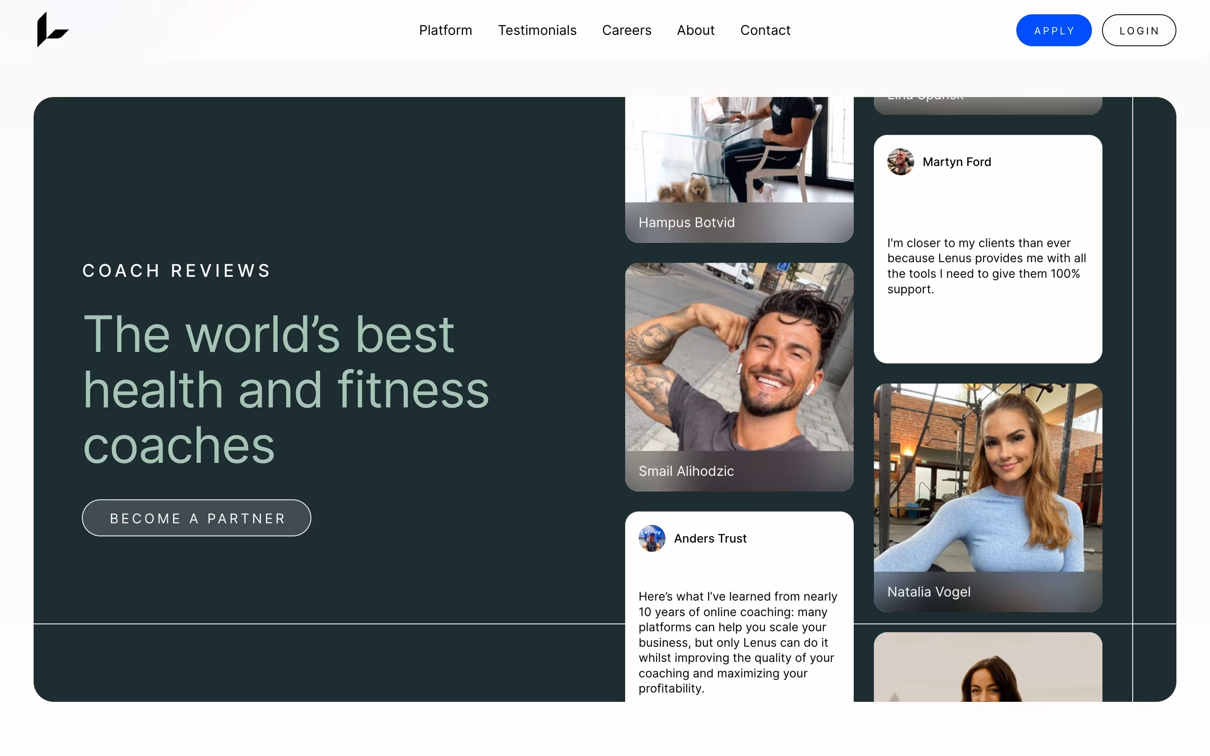This screenshot has width=1210, height=756.
Task: Click the blue APPLY button
Action: click(x=1054, y=31)
